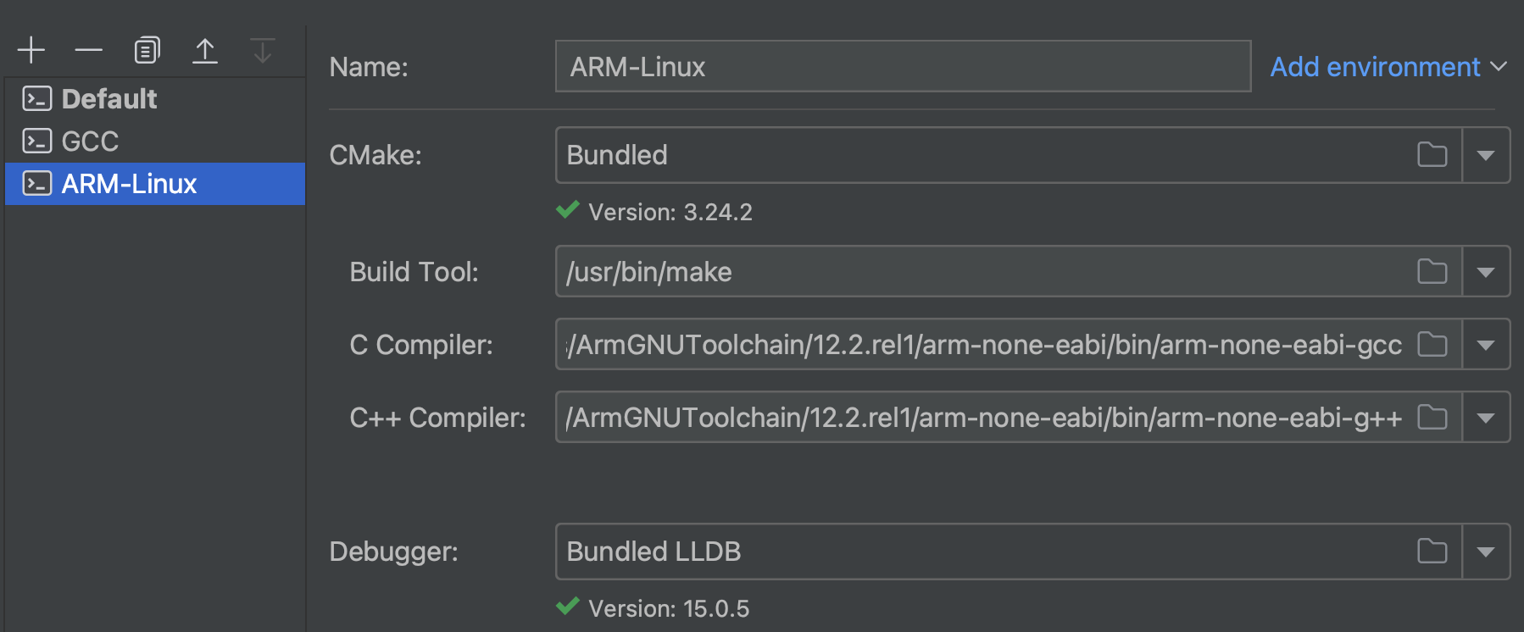Select the Default toolchain in list
1524x632 pixels.
coord(109,99)
